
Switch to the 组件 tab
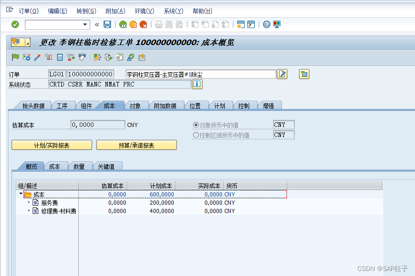86,106
